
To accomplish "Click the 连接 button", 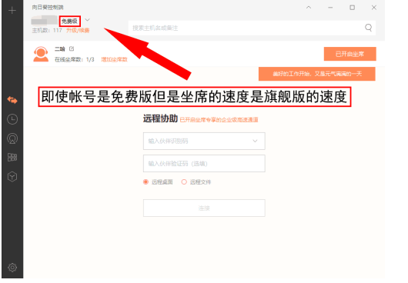I will pyautogui.click(x=204, y=208).
